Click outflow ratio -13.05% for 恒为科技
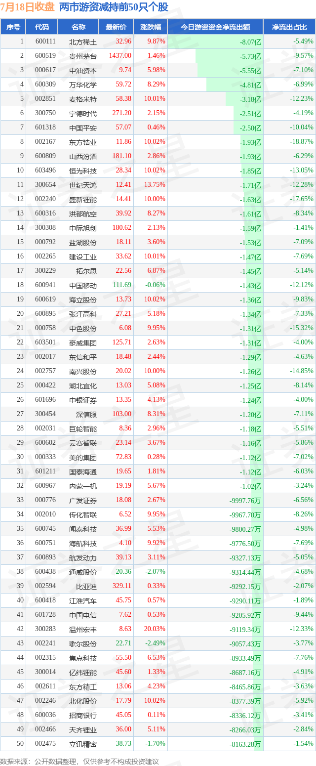Viewport: 316px width, 766px height. point(301,170)
